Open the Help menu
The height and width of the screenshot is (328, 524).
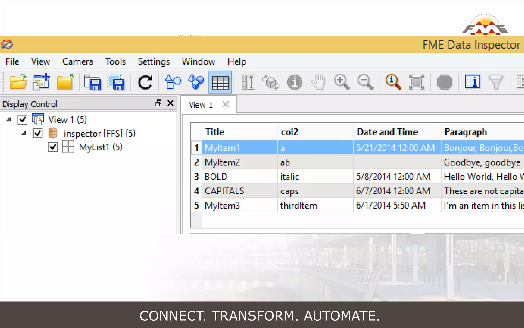tap(237, 61)
